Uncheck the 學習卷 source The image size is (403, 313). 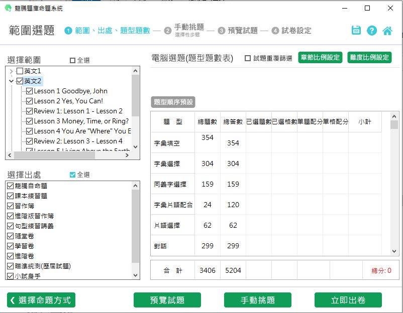tap(10, 246)
